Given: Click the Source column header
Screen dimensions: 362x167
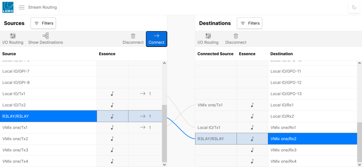Looking at the screenshot, I should (9, 54).
